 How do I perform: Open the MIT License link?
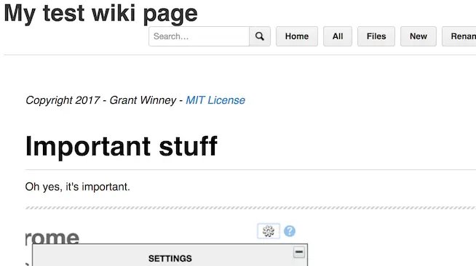[215, 100]
